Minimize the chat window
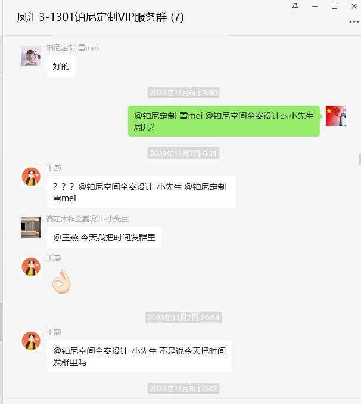This screenshot has height=404, width=361. pos(315,7)
